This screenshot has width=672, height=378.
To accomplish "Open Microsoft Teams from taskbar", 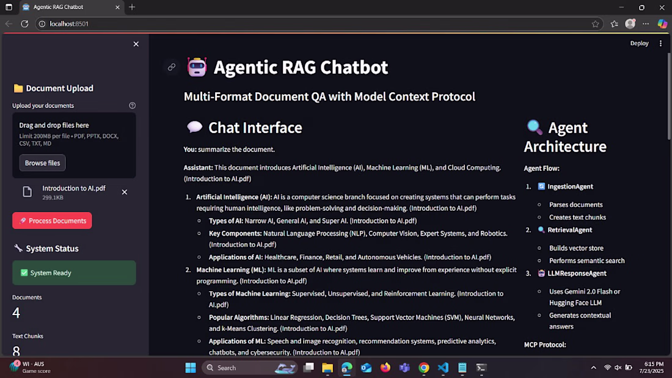I will coord(404,368).
